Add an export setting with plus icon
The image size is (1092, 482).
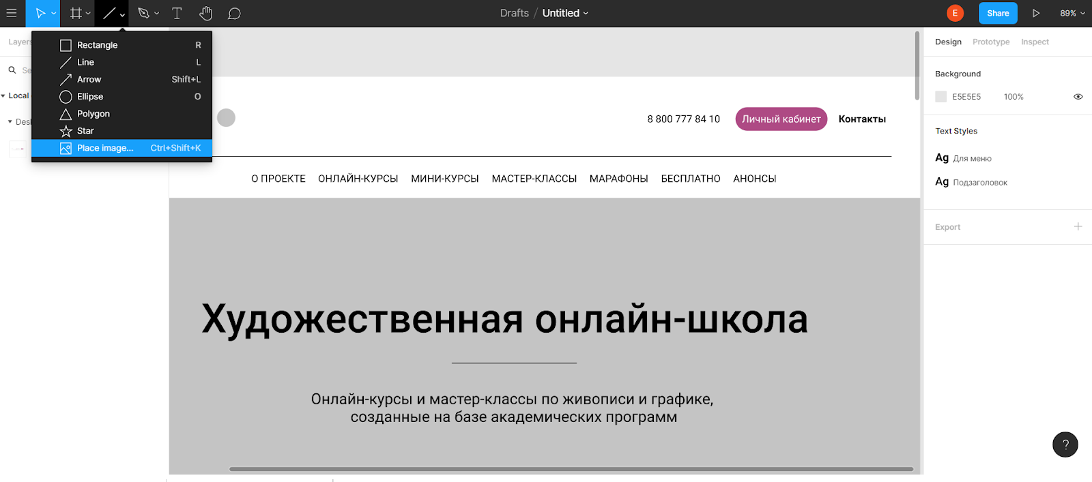click(x=1078, y=226)
